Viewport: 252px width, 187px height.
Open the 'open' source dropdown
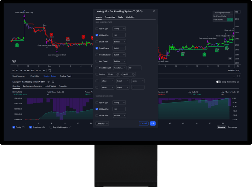138,81
